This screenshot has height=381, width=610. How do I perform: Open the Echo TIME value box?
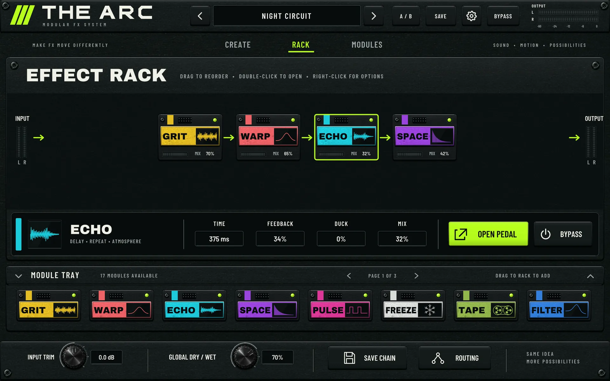tap(219, 239)
